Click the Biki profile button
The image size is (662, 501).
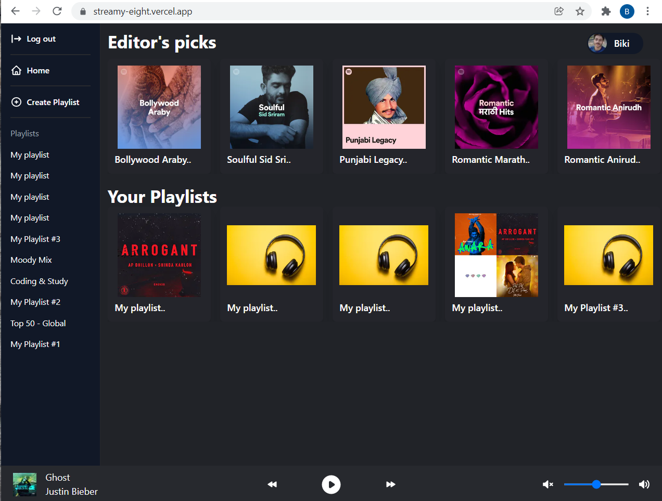[615, 43]
